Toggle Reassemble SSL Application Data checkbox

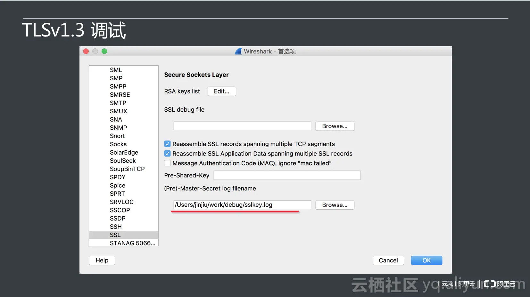pos(167,154)
